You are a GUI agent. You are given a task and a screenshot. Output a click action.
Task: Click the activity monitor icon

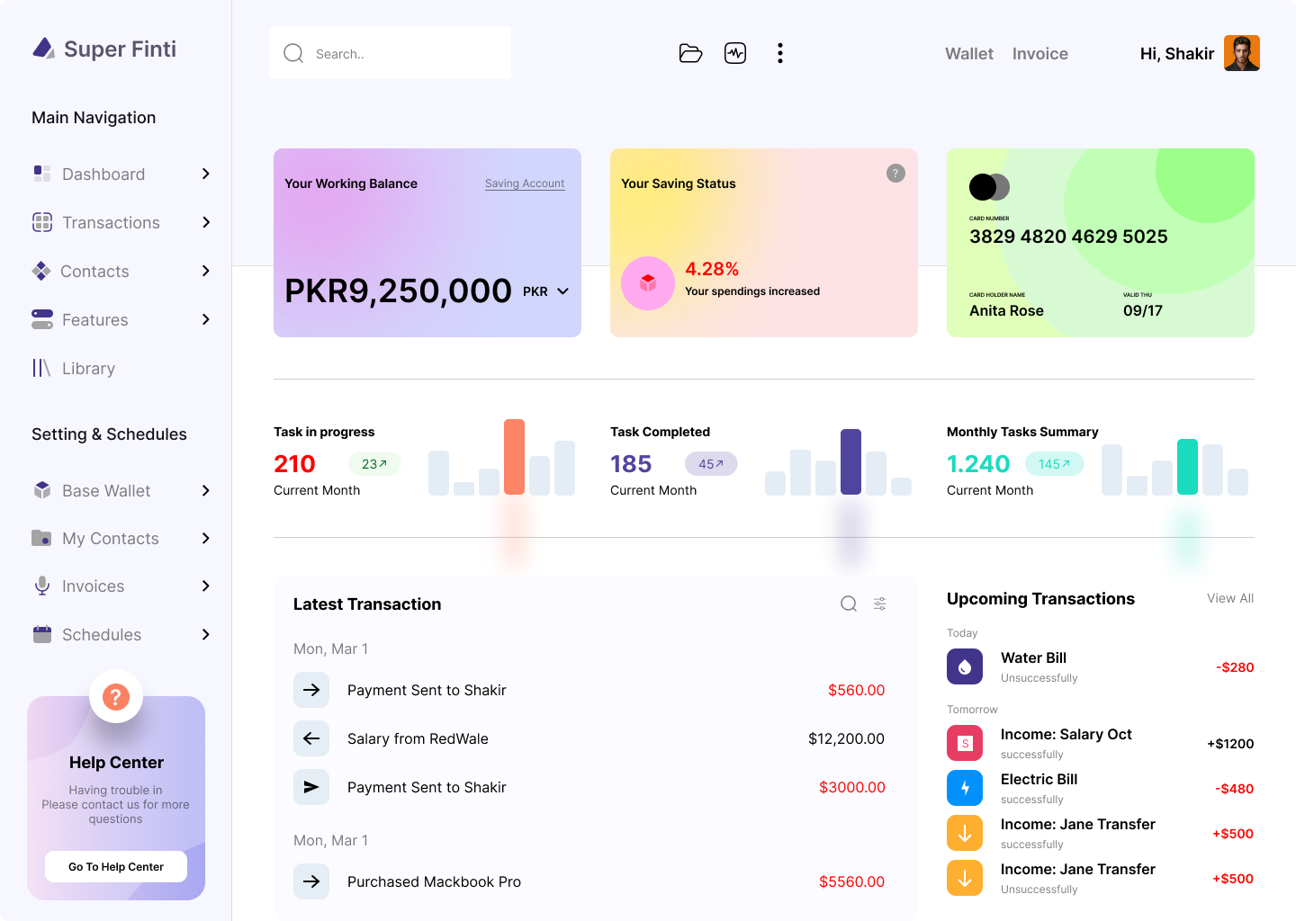pyautogui.click(x=735, y=54)
